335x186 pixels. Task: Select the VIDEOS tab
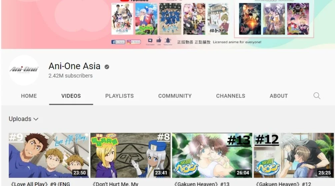point(71,96)
